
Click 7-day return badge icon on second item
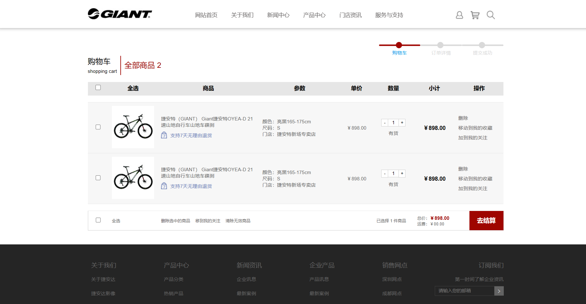click(x=164, y=186)
